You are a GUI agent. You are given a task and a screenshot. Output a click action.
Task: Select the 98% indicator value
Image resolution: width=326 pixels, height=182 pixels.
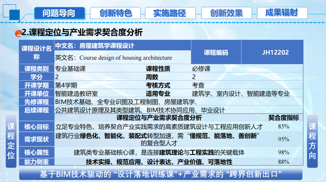[x=283, y=153]
